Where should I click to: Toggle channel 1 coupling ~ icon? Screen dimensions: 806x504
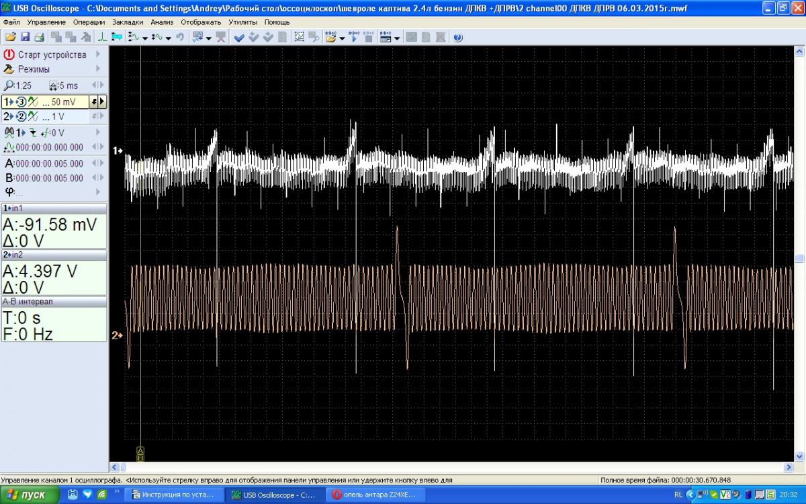[33, 102]
